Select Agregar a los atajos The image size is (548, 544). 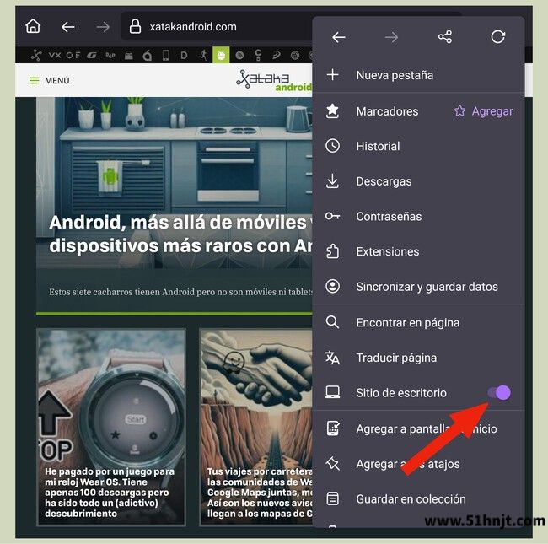click(418, 464)
